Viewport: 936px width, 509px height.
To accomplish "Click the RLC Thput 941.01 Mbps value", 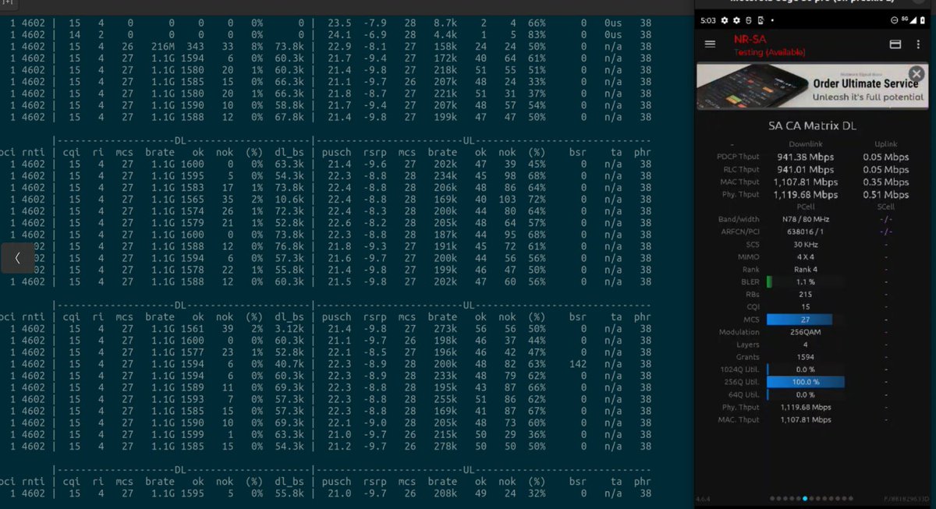I will click(806, 169).
